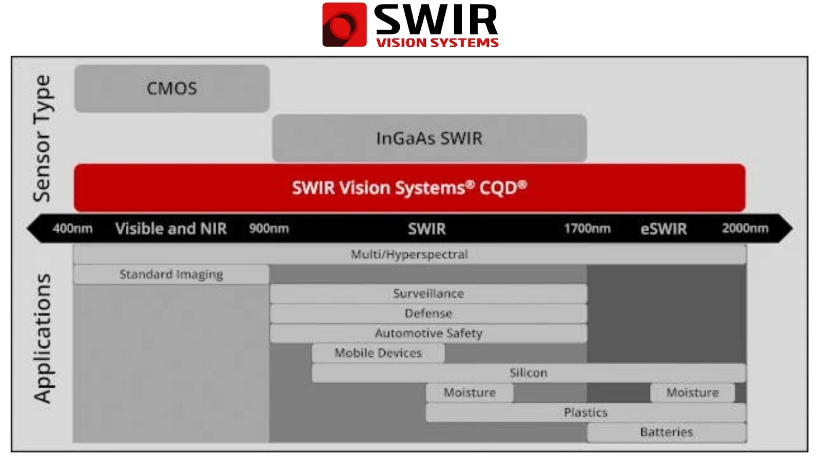Click the 'Sensor Type' vertical label

[42, 138]
